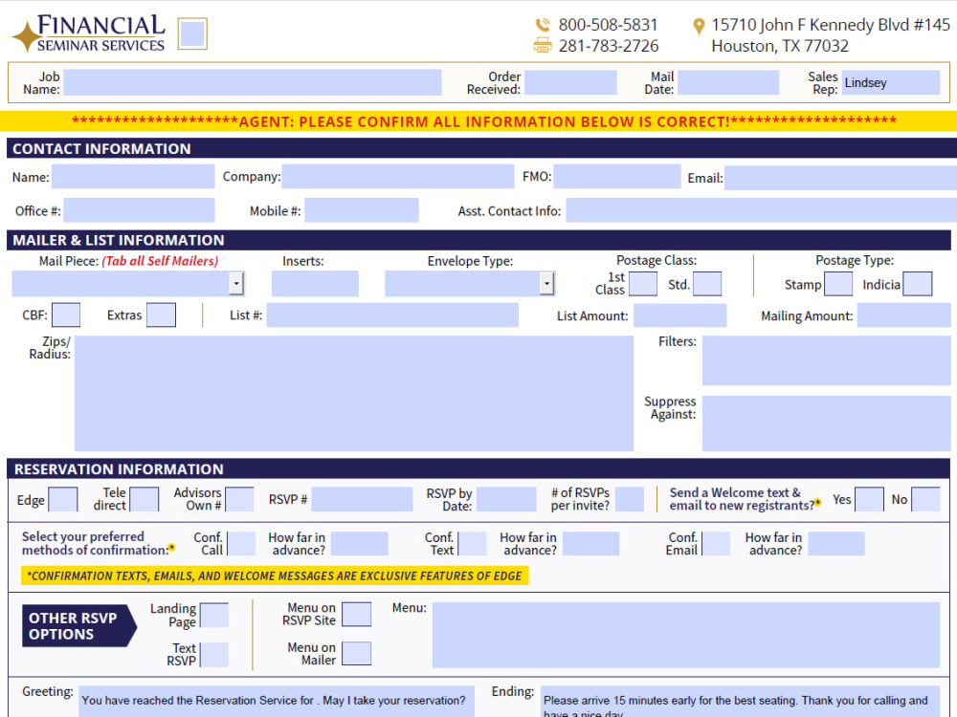The height and width of the screenshot is (717, 957).
Task: Click the RSVP by Date field
Action: tap(506, 499)
